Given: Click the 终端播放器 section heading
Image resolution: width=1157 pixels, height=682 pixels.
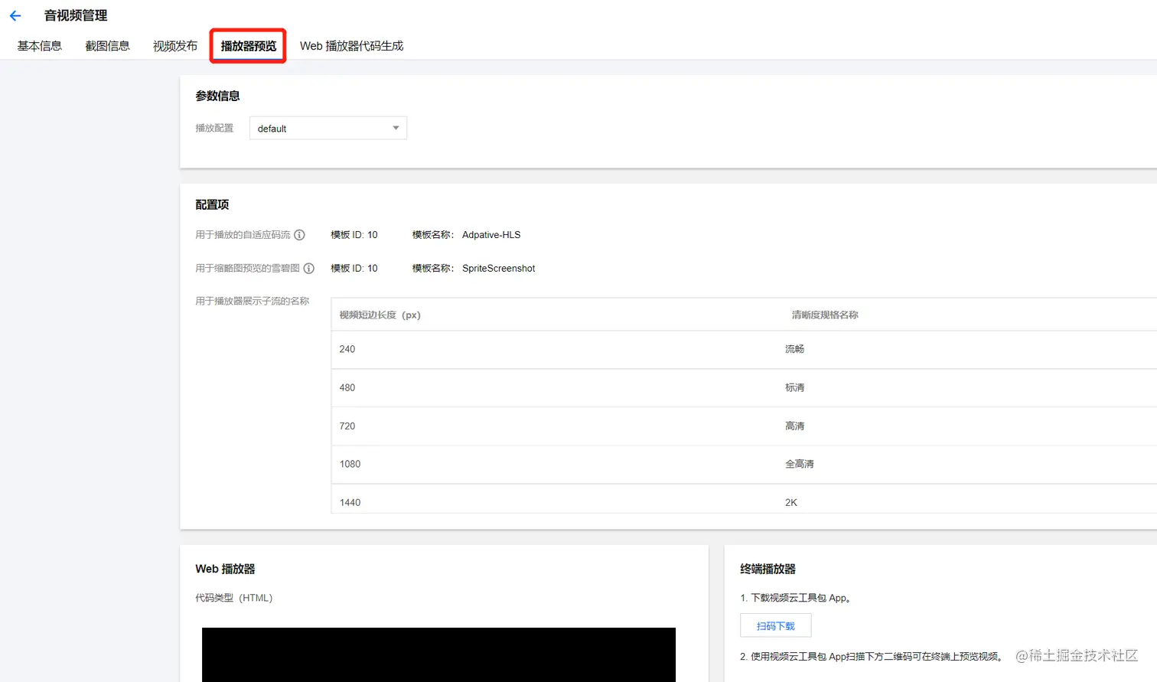Looking at the screenshot, I should (x=768, y=569).
